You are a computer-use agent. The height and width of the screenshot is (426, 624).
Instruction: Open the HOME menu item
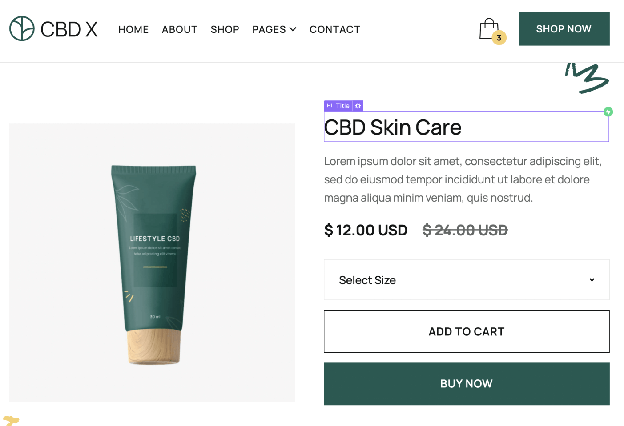[x=133, y=29]
